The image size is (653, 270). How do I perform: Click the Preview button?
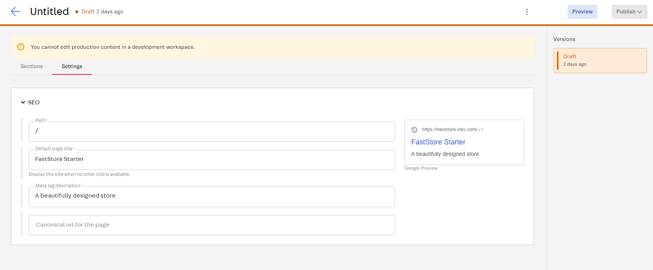[583, 12]
